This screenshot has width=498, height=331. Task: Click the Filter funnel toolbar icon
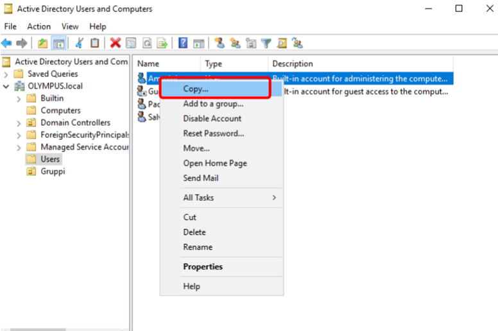point(266,43)
